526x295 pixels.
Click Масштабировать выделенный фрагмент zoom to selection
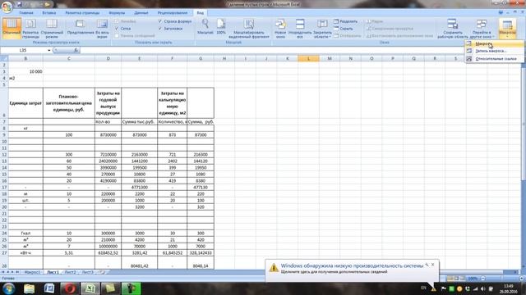[248, 28]
